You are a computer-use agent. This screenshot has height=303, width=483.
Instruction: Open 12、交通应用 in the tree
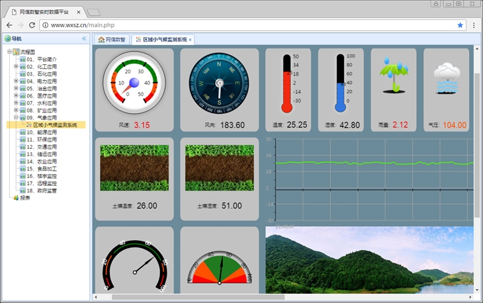click(42, 147)
